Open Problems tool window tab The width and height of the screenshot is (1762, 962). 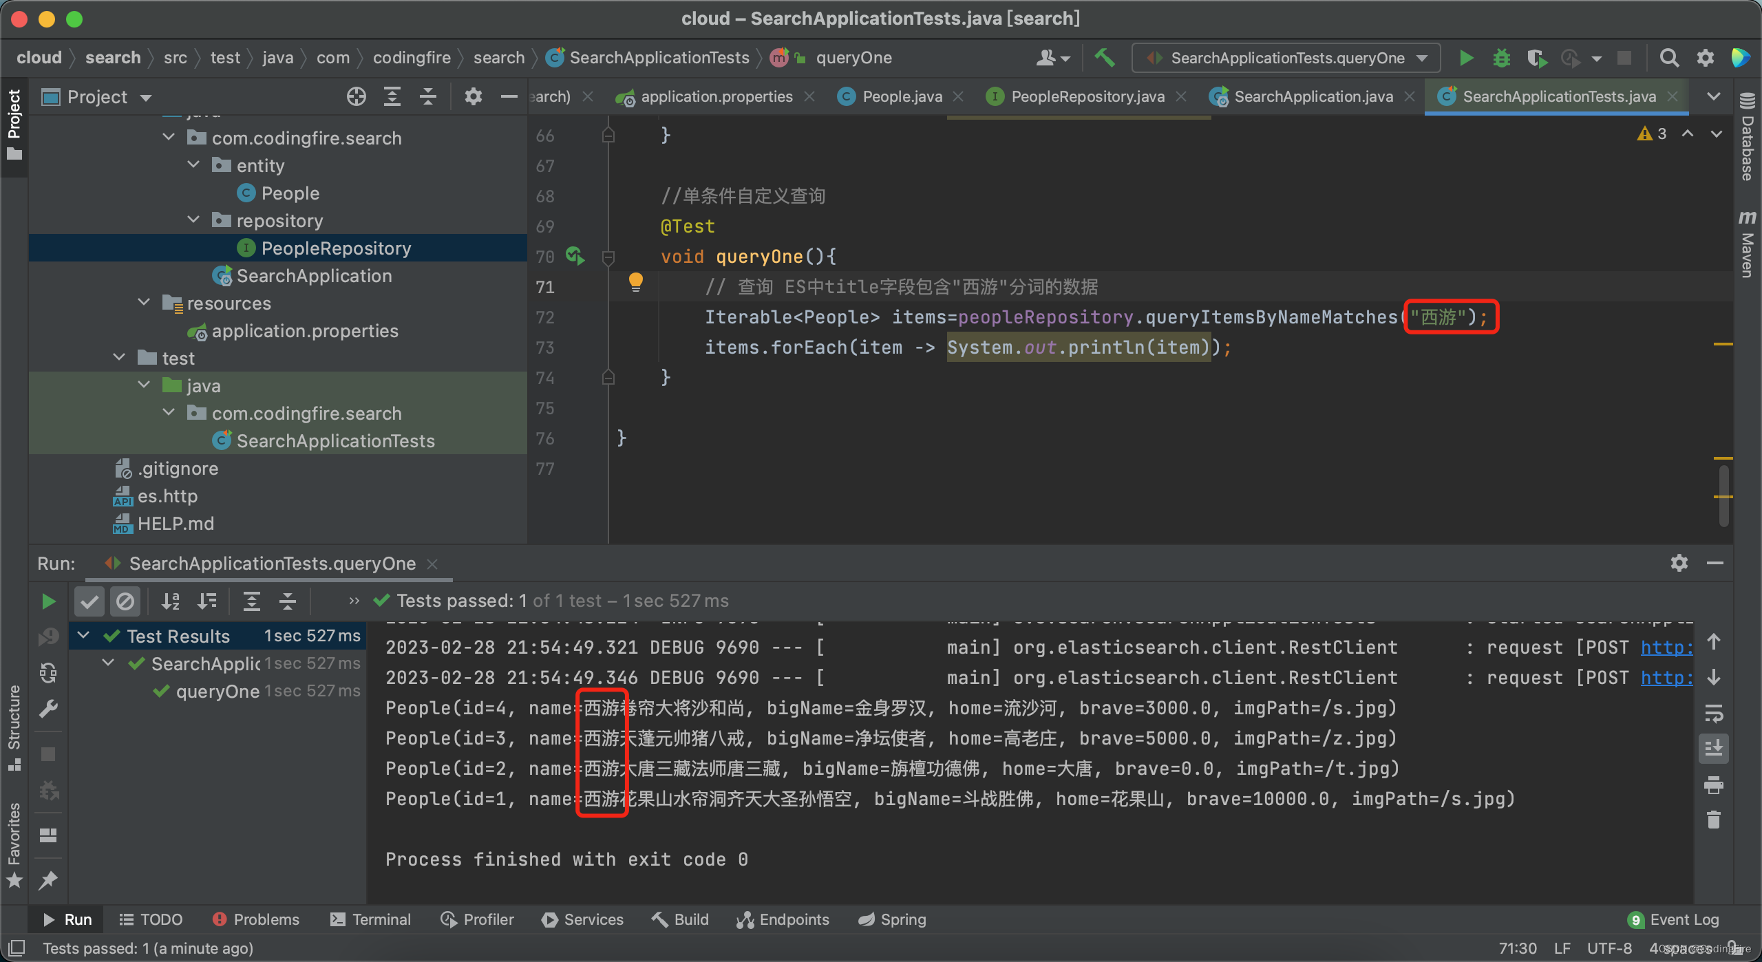[x=256, y=919]
